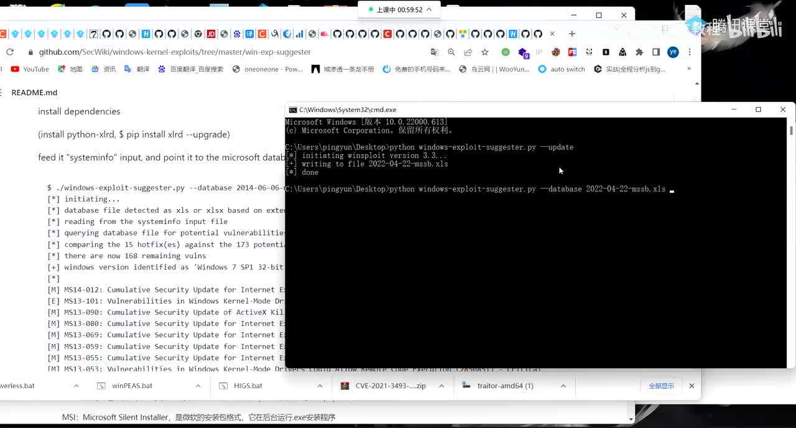Screen dimensions: 796x428
Task: Expand options for traitor-amd64 download
Action: pos(563,386)
